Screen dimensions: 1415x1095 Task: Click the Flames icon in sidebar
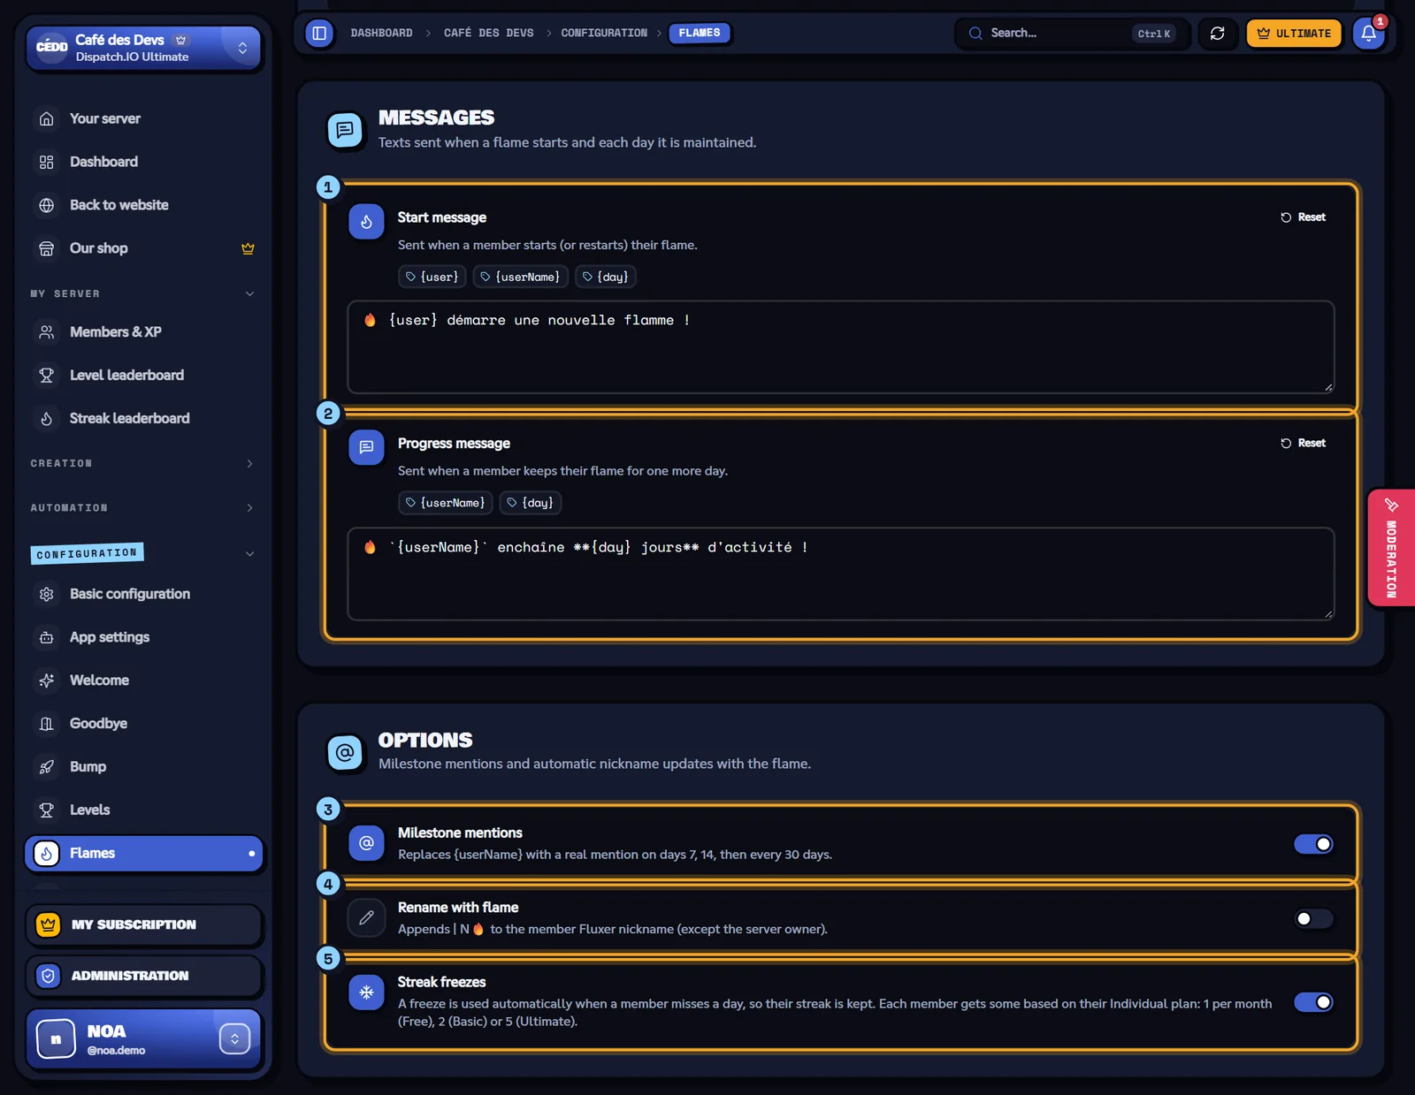click(47, 853)
